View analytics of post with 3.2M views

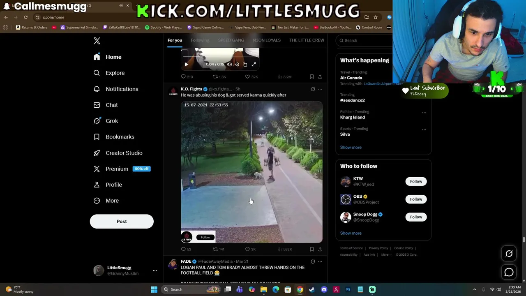[284, 76]
